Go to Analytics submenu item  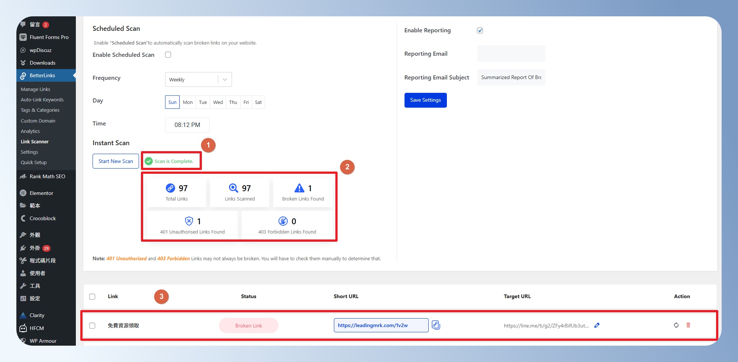click(30, 131)
